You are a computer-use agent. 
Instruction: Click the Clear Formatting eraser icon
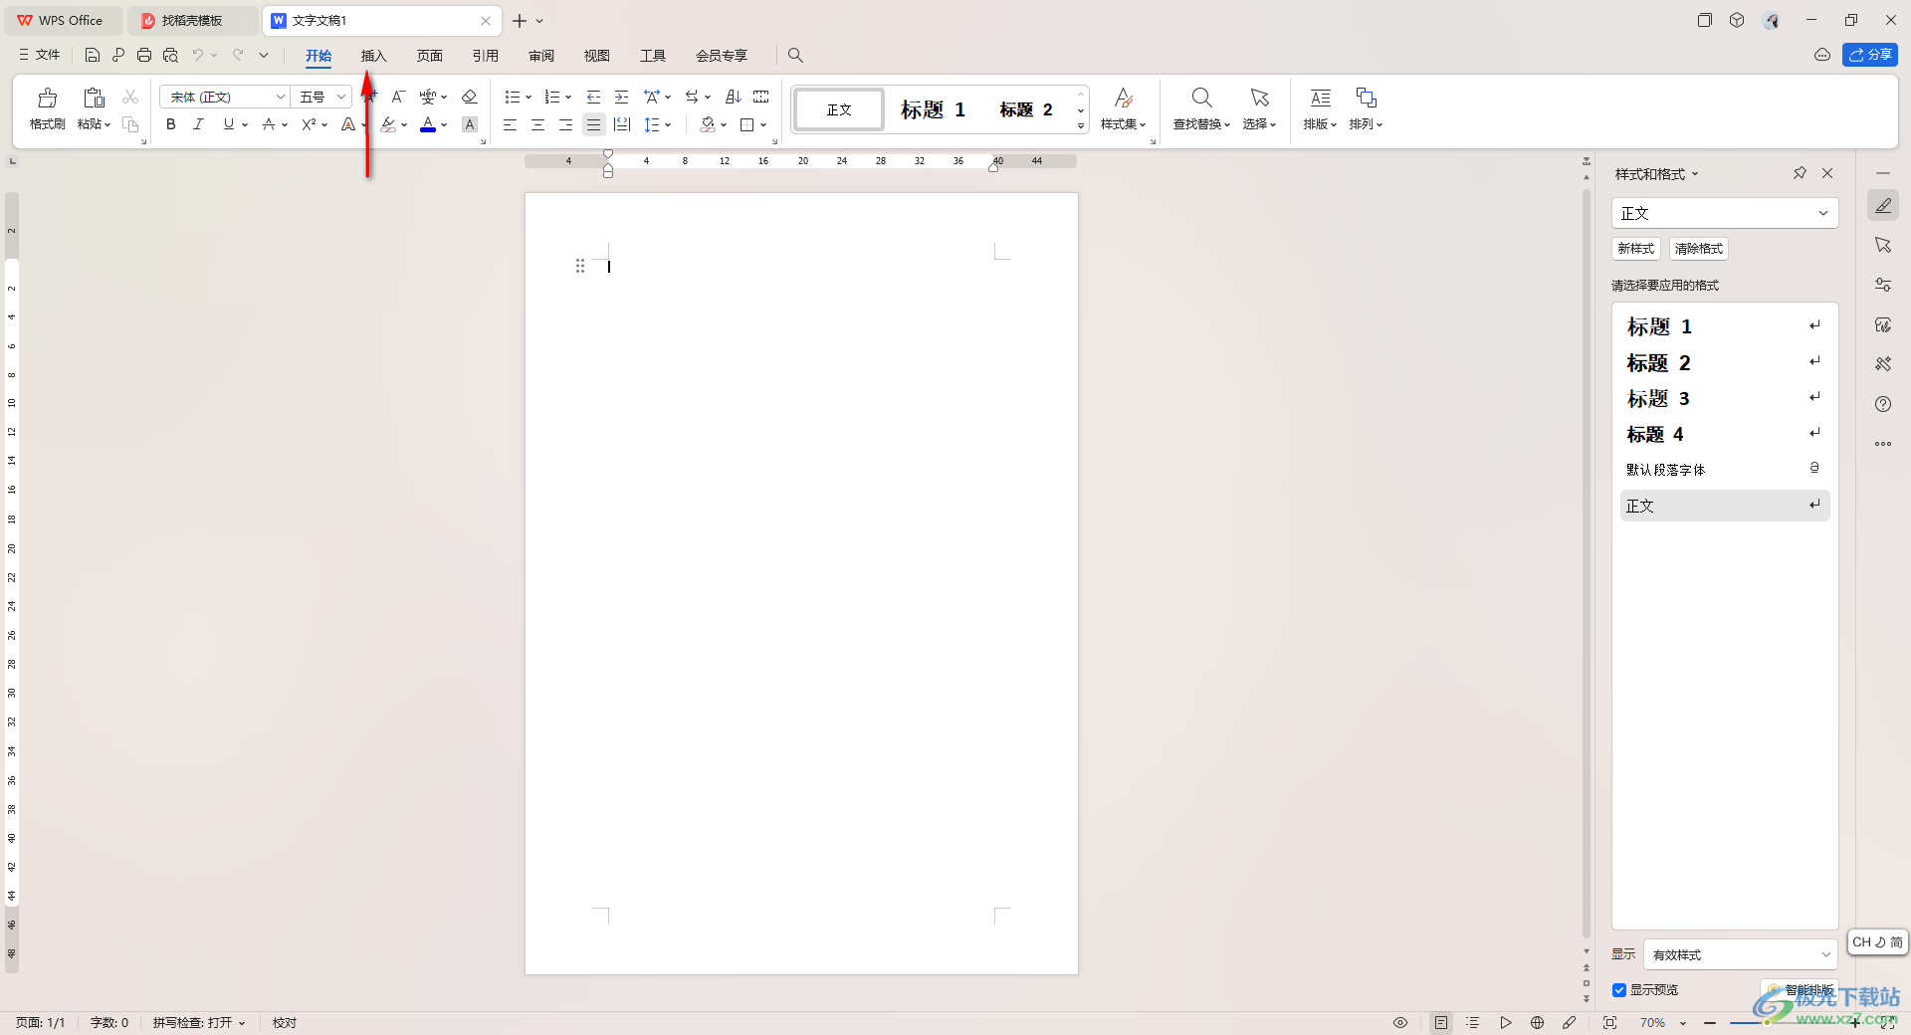(470, 97)
